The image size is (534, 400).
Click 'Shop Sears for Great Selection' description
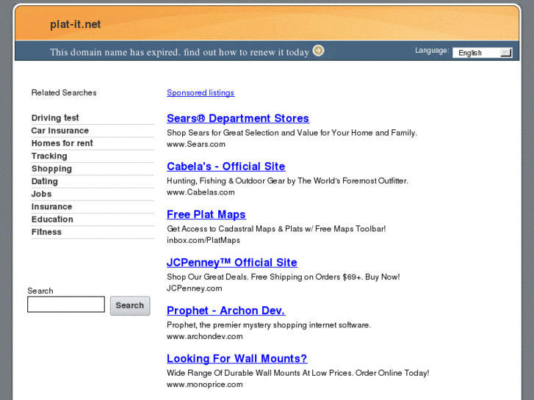[292, 133]
